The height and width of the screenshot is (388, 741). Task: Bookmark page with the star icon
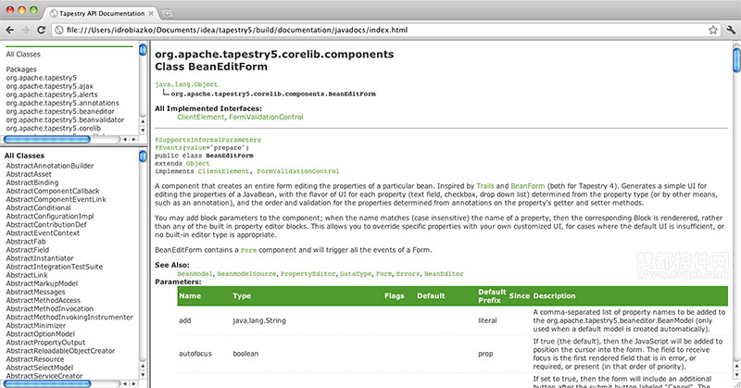712,30
